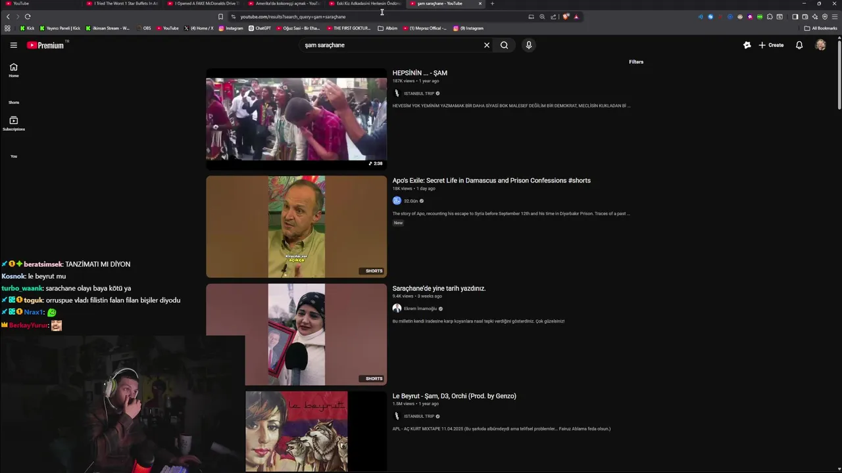Open a new browser tab

(492, 3)
